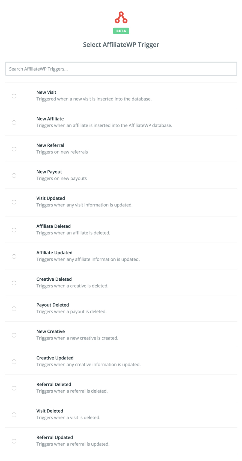The height and width of the screenshot is (461, 242).
Task: Pick the Creative Deleted radio button
Action: 14,283
